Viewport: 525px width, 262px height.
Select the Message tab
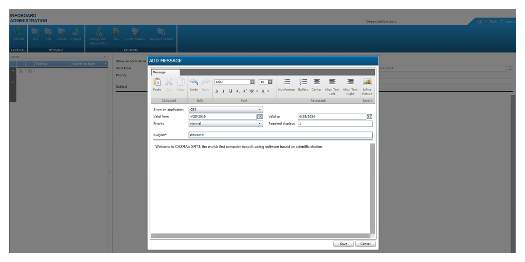159,72
